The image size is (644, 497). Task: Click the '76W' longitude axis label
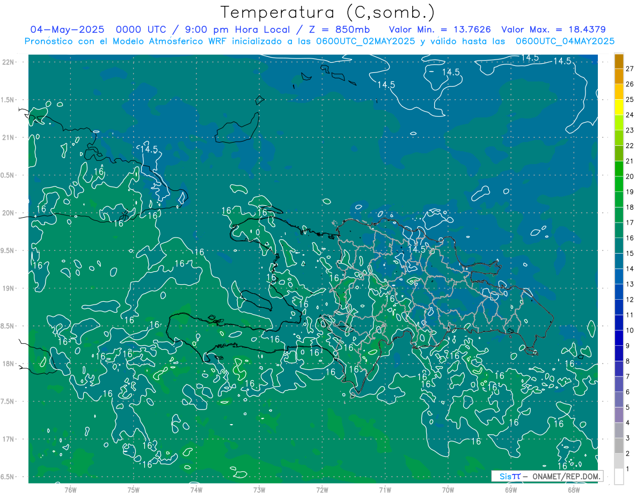click(x=70, y=490)
